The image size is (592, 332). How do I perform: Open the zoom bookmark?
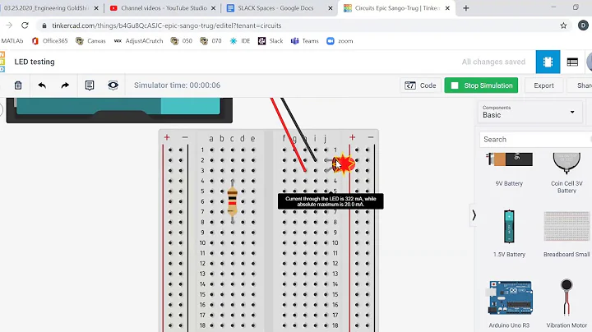[340, 41]
